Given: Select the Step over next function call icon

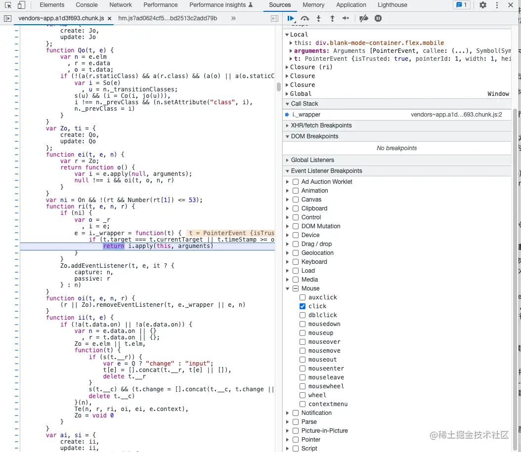Looking at the screenshot, I should (x=304, y=18).
